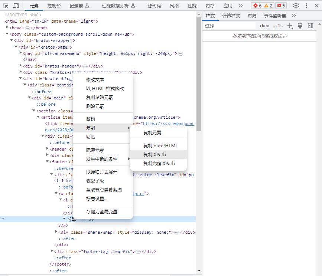This screenshot has width=322, height=276.
Task: Expand the head element node
Action: coord(7,27)
